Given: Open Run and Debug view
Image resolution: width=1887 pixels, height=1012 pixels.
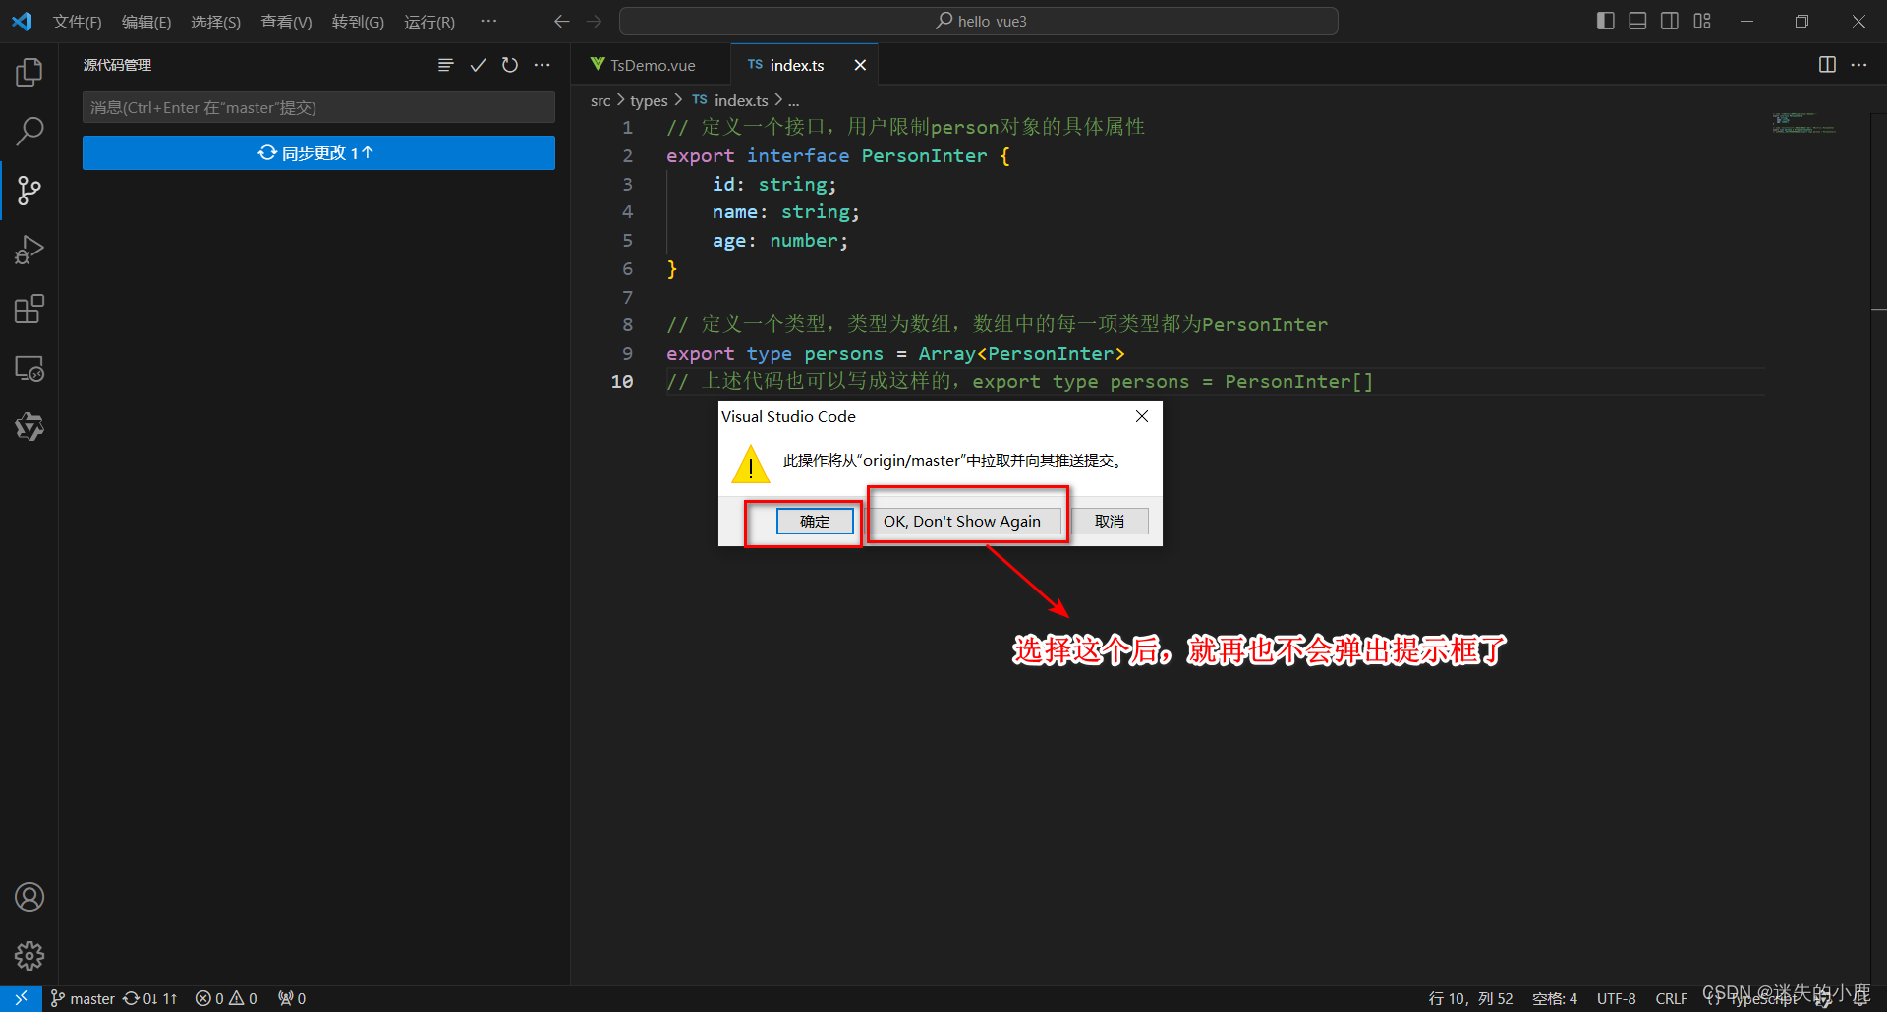Looking at the screenshot, I should (x=29, y=250).
